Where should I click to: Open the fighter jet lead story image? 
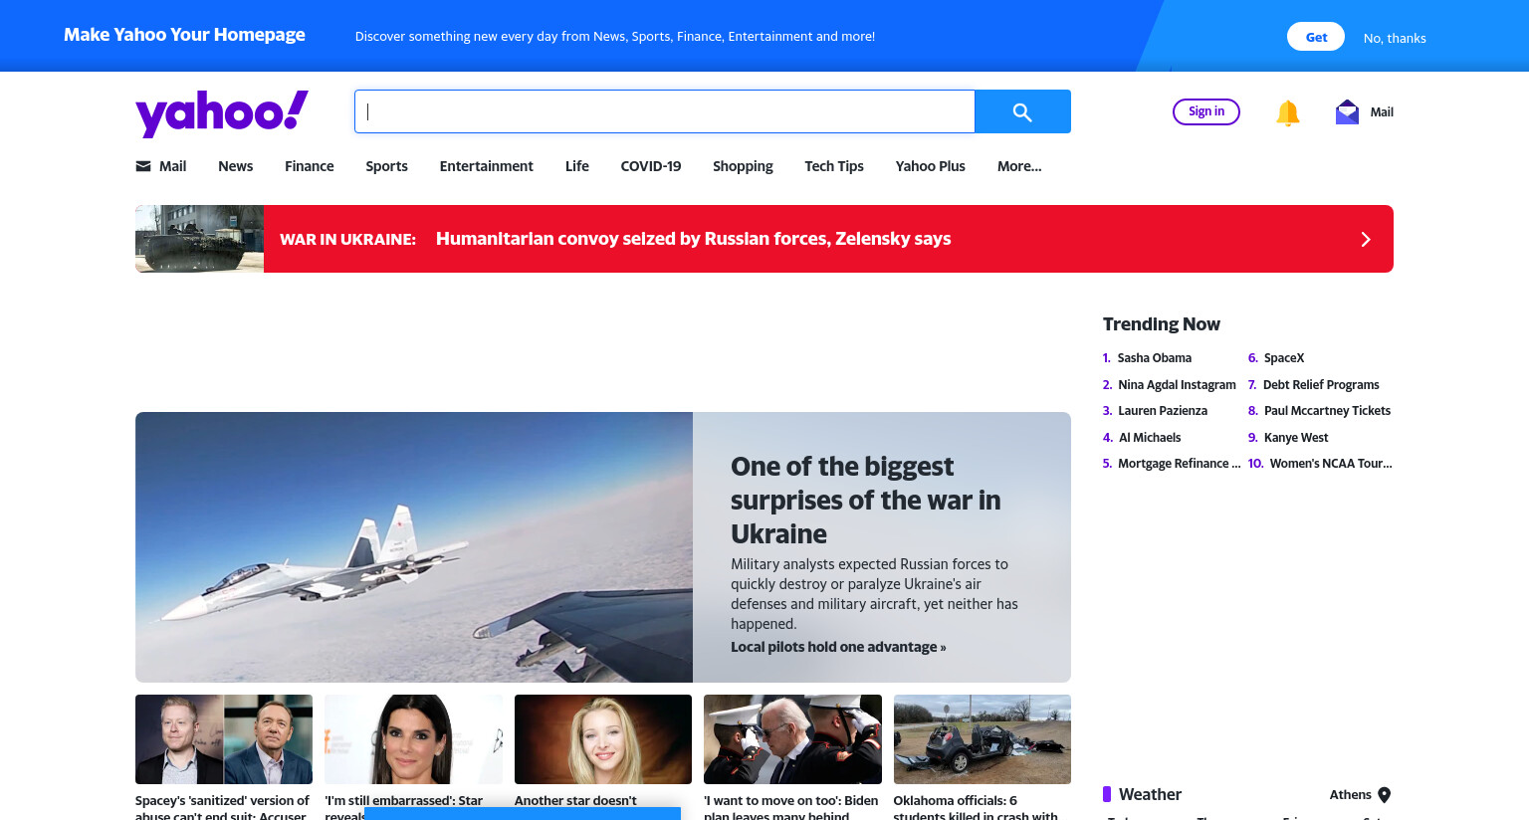pos(414,547)
